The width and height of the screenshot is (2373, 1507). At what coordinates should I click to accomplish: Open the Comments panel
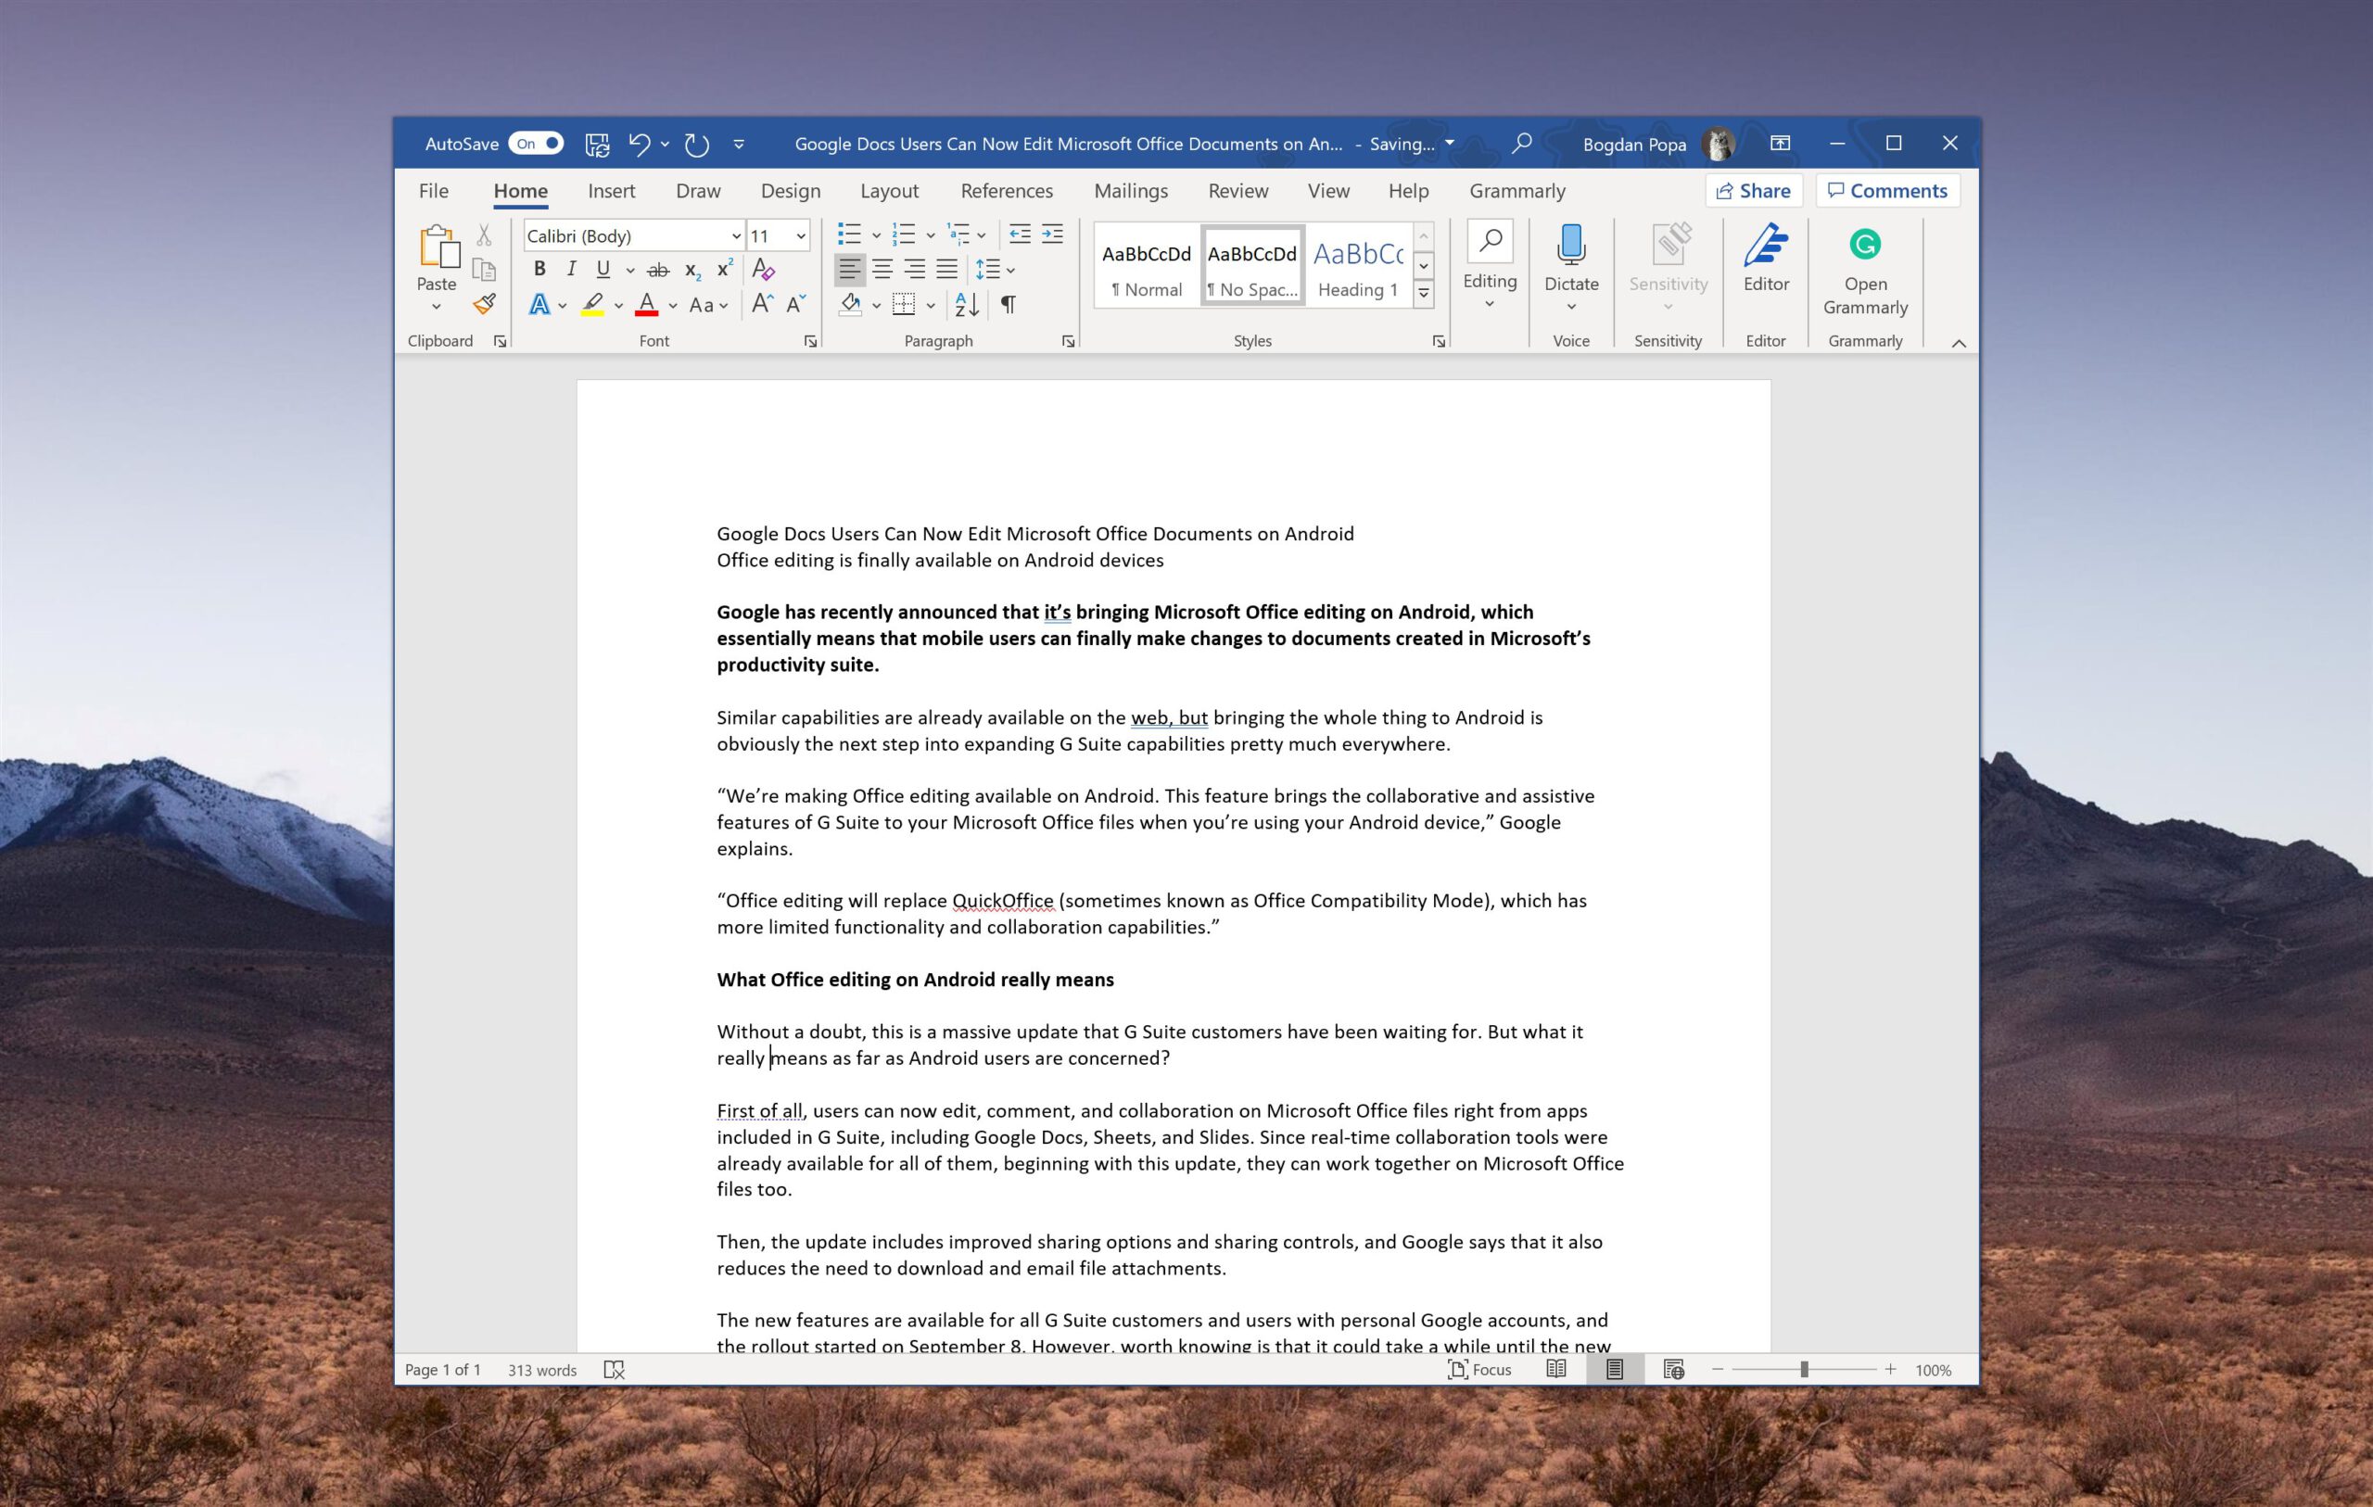1887,190
